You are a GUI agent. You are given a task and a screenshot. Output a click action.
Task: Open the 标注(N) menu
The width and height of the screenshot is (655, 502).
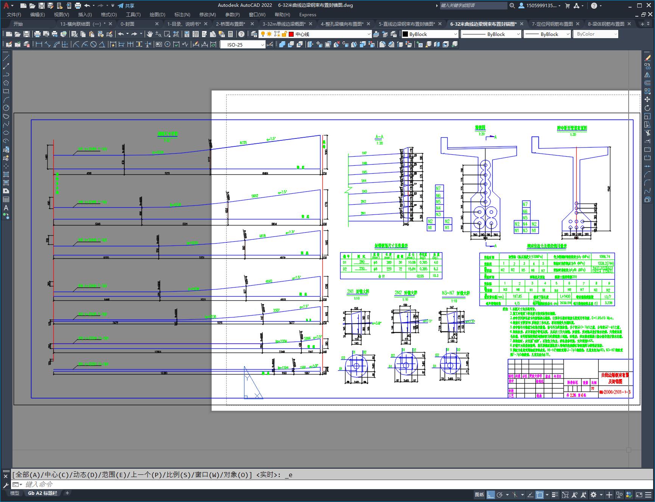(182, 14)
